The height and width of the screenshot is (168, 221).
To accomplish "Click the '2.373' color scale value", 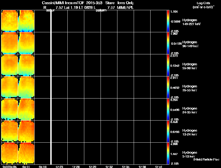I will [x=174, y=56].
